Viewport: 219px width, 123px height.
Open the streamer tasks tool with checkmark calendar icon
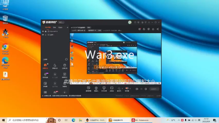pos(65,66)
